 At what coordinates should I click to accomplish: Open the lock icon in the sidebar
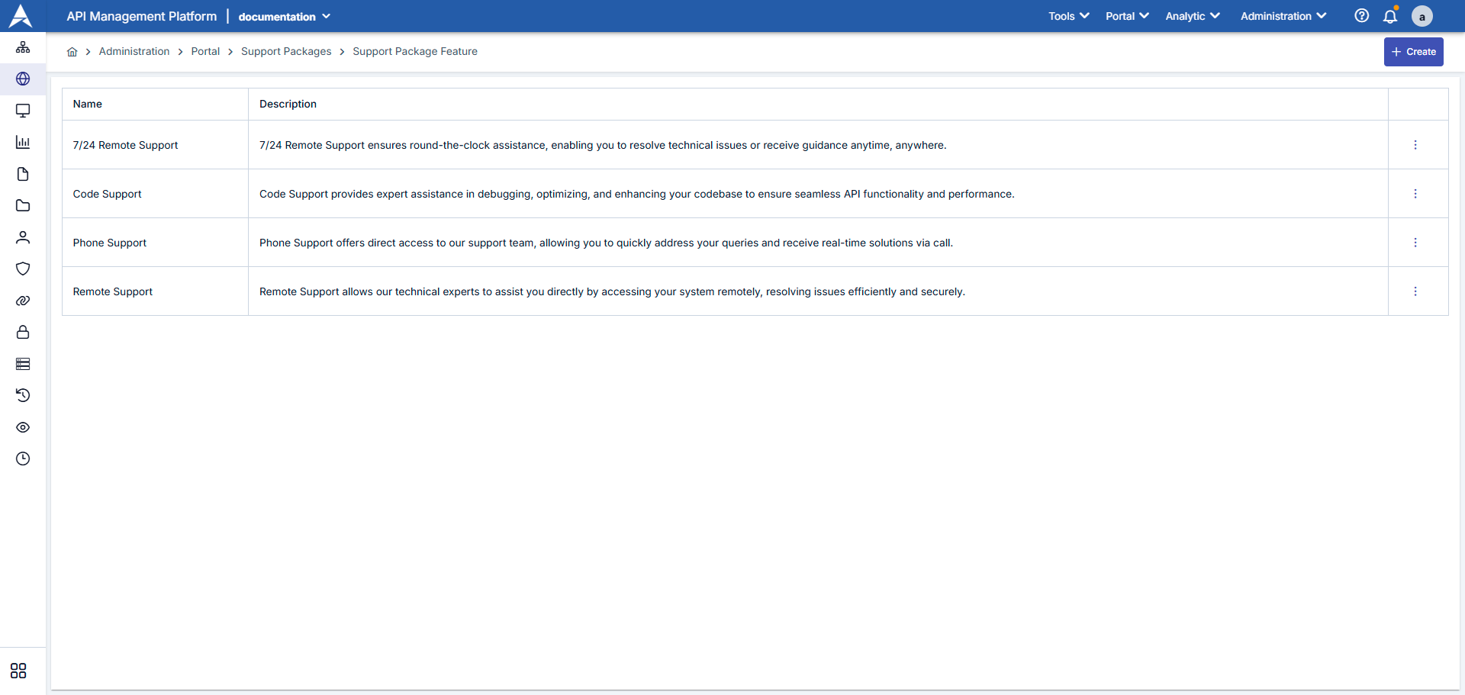(x=23, y=332)
